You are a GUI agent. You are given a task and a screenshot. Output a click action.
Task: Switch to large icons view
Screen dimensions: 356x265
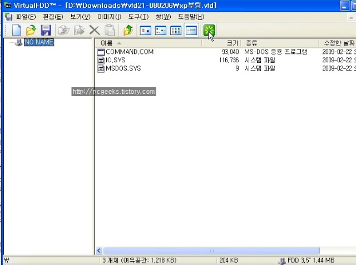146,31
